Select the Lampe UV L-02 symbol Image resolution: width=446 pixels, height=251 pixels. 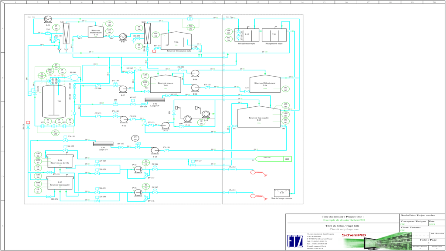(x=155, y=99)
